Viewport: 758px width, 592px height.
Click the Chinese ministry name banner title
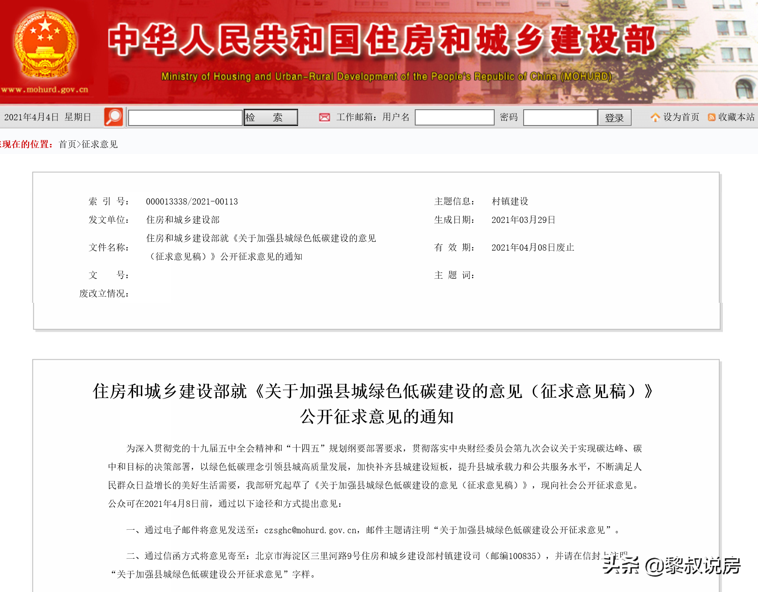tap(382, 39)
